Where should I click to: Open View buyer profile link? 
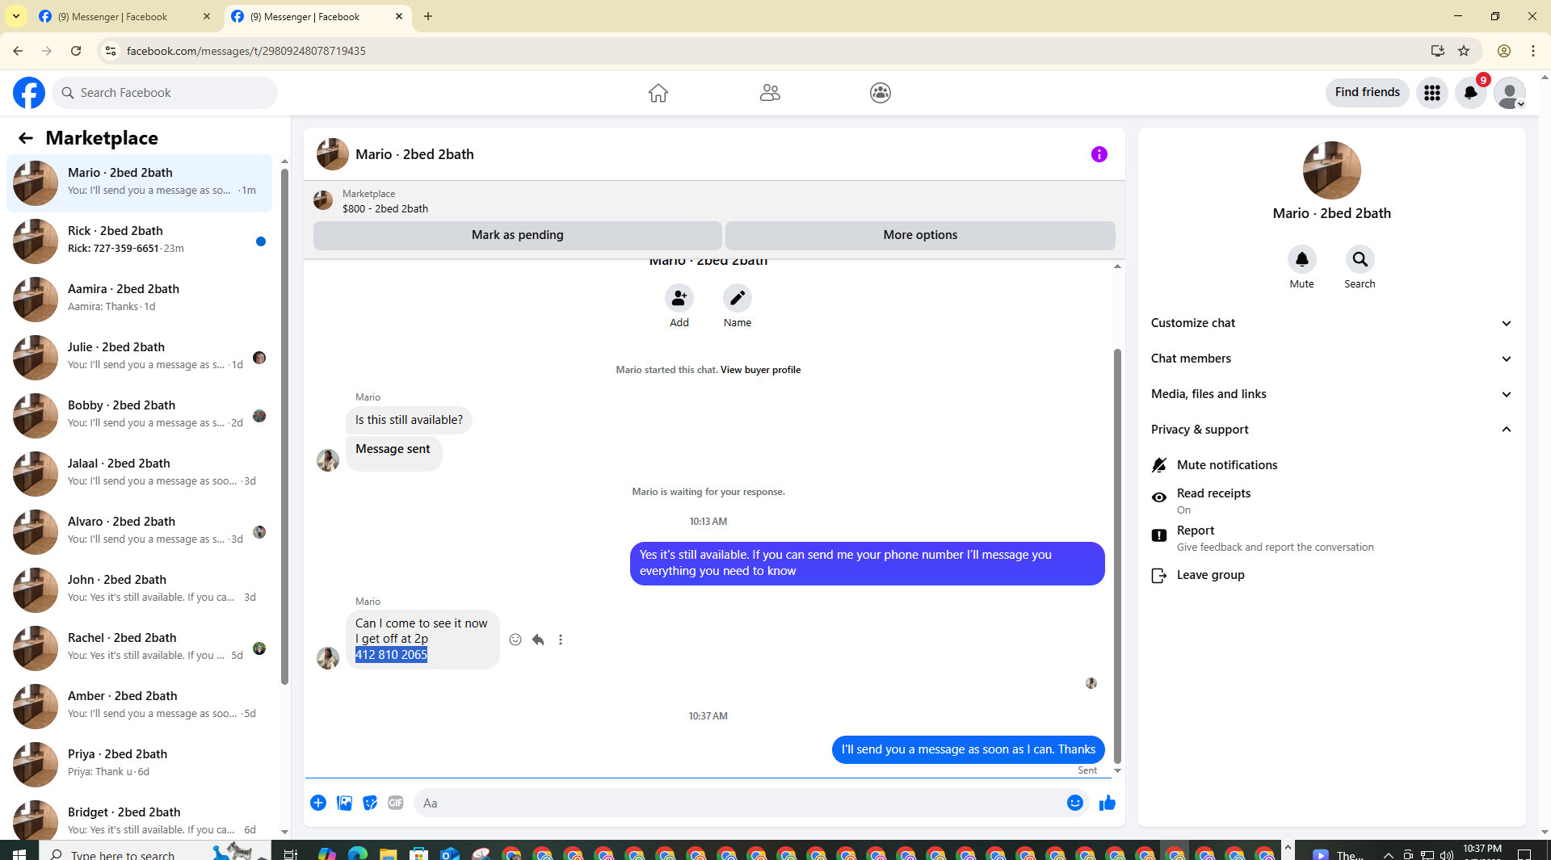tap(760, 370)
